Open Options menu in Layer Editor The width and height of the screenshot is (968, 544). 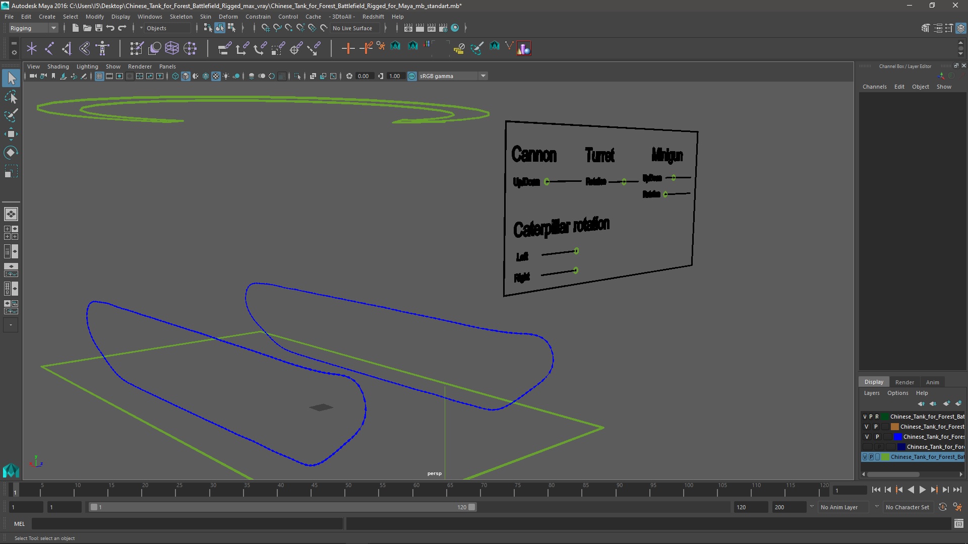point(897,393)
